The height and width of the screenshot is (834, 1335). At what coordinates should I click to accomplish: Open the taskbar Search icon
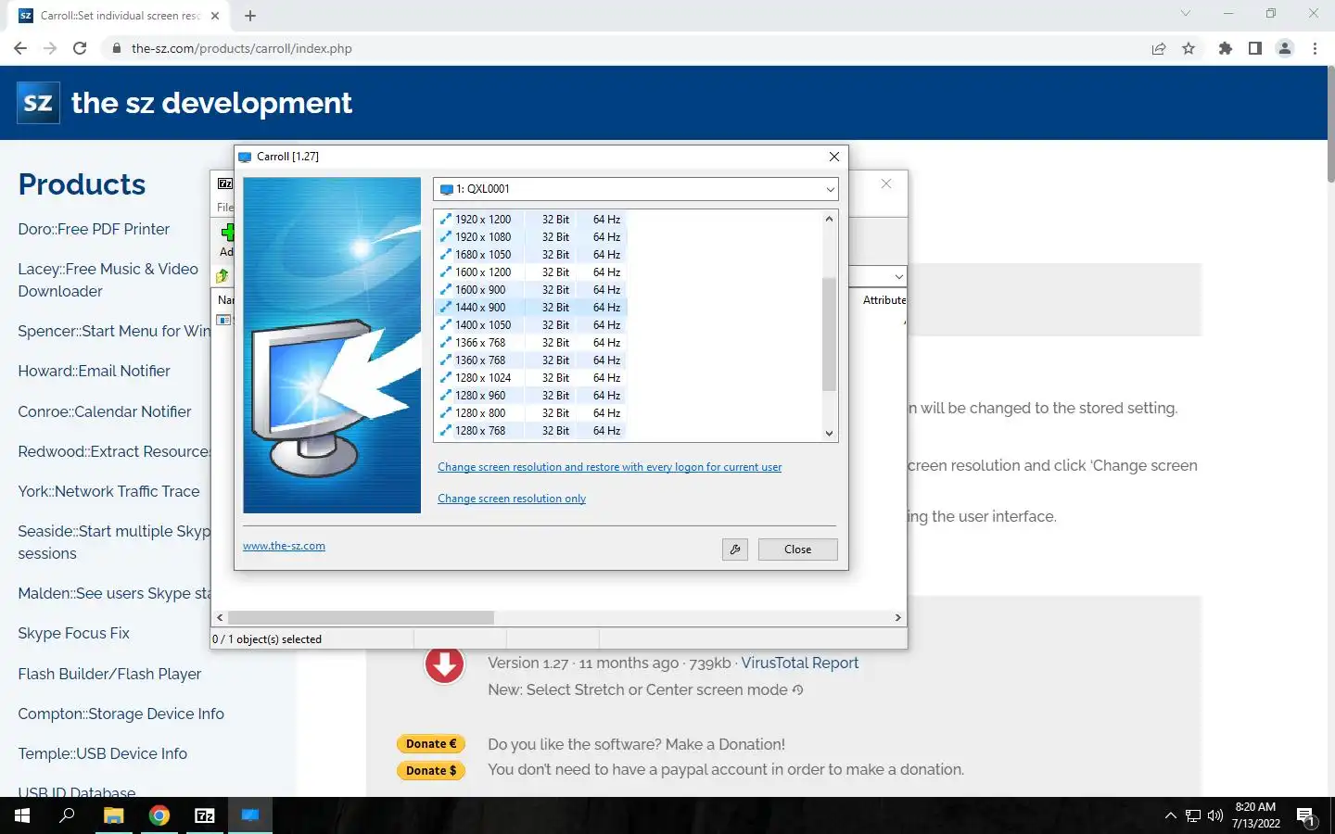click(67, 815)
